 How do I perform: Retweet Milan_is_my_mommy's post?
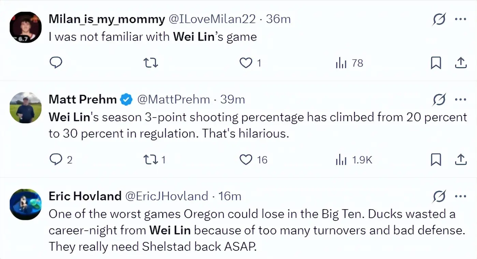(x=150, y=63)
